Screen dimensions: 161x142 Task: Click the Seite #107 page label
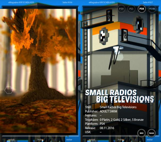(148, 2)
